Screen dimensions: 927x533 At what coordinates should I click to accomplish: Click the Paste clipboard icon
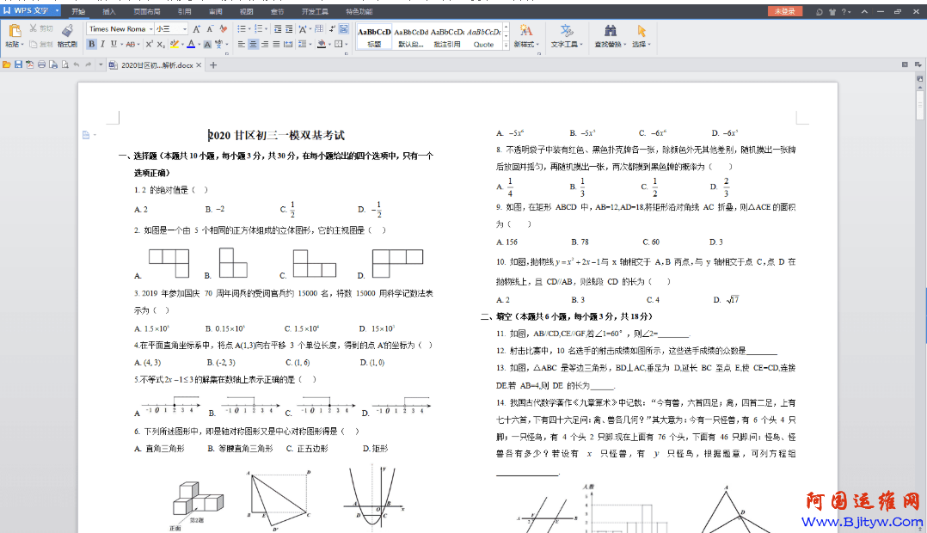pyautogui.click(x=13, y=31)
